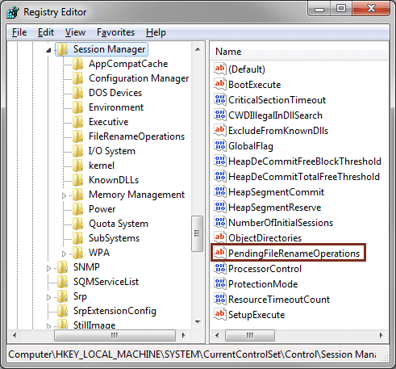396x369 pixels.
Task: Click the GlobalFlag DWORD icon
Action: coord(219,145)
